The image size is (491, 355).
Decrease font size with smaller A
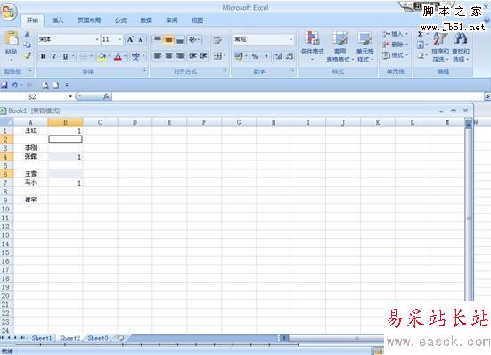click(x=141, y=39)
